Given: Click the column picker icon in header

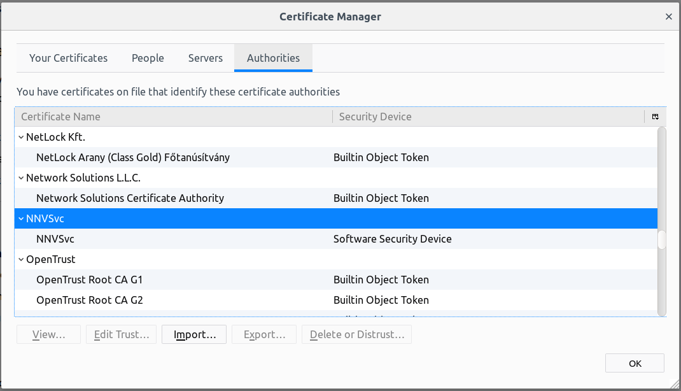Looking at the screenshot, I should (655, 117).
